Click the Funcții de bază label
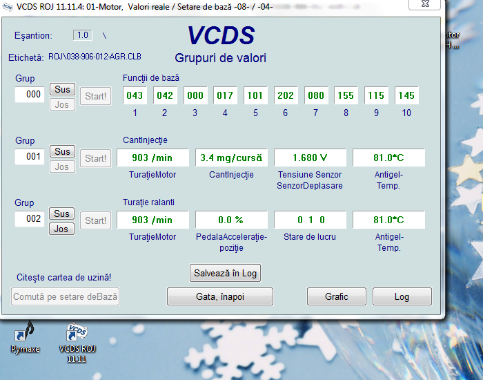This screenshot has height=380, width=483. [x=151, y=78]
